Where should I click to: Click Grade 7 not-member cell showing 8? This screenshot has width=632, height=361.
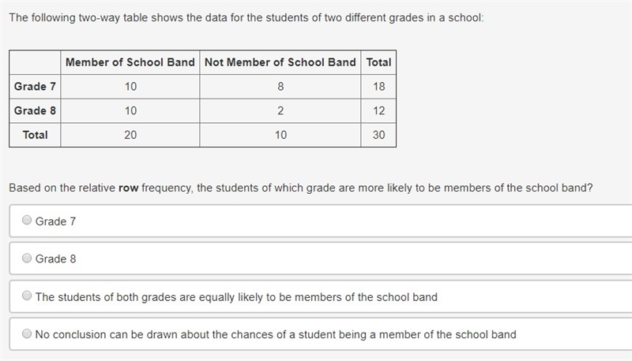click(x=280, y=87)
